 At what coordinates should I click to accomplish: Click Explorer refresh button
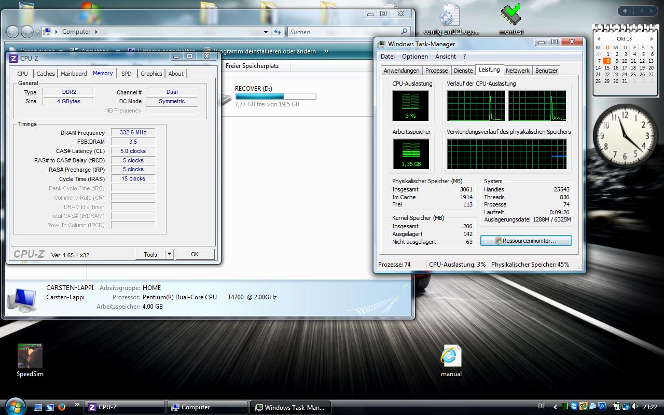pos(278,32)
